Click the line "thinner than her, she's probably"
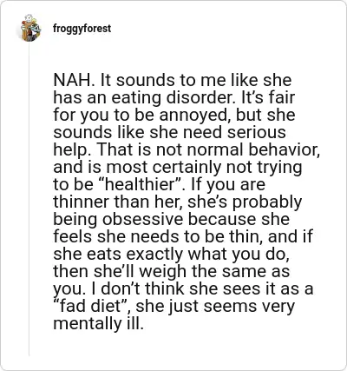Image resolution: width=347 pixels, height=371 pixels. click(x=178, y=202)
